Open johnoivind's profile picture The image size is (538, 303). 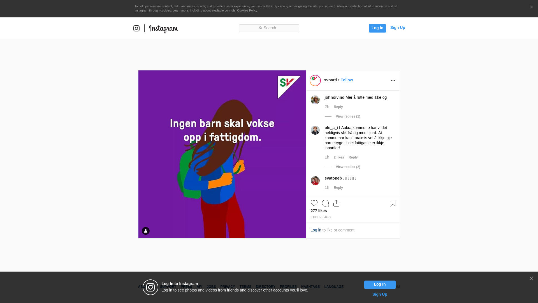pyautogui.click(x=315, y=100)
